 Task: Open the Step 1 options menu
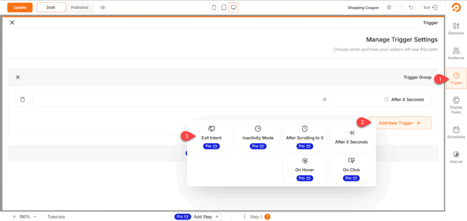coord(245,217)
